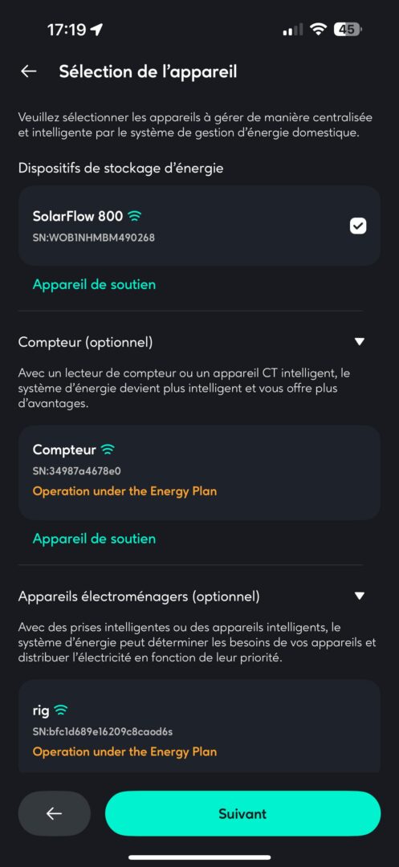Tap the back arrow beside Sélection de l'appareil

click(28, 71)
